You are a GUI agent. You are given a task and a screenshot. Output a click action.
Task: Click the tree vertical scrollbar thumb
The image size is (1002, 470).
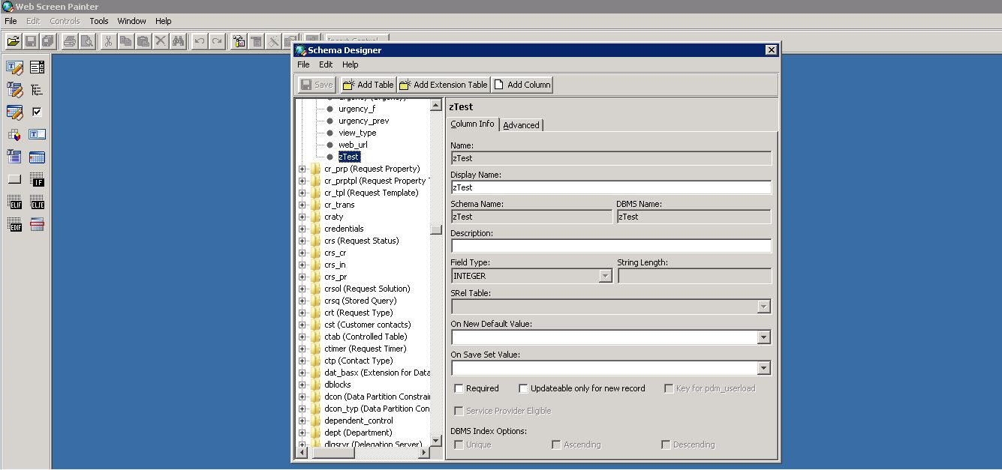pyautogui.click(x=436, y=229)
